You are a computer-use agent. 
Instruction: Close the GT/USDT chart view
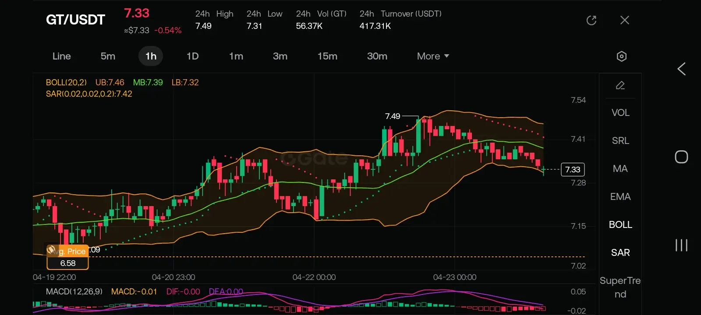[625, 20]
